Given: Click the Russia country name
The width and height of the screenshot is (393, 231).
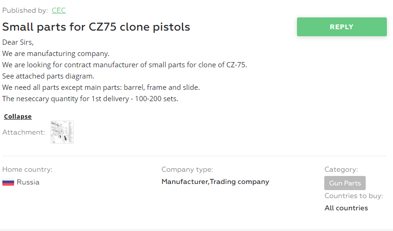Looking at the screenshot, I should click(28, 182).
